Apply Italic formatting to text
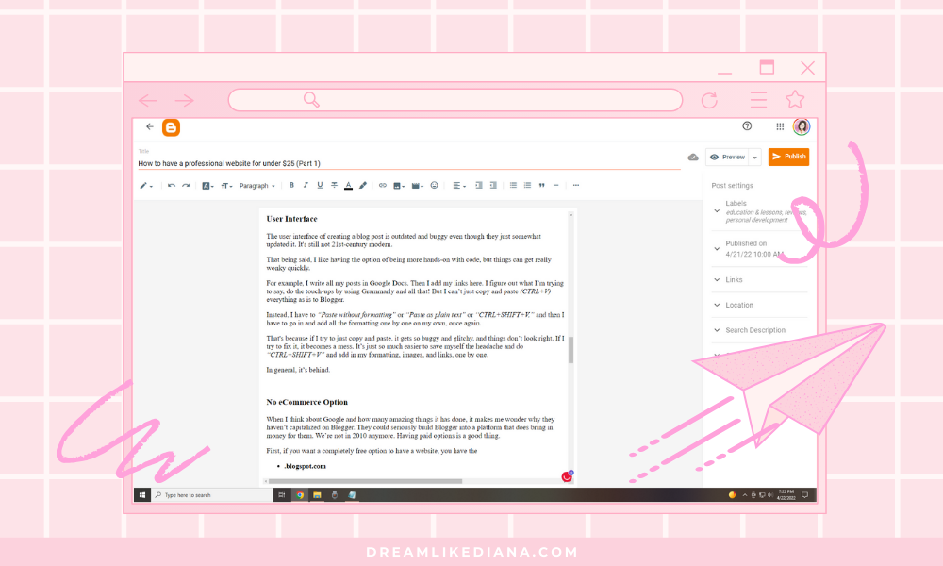 (x=305, y=185)
